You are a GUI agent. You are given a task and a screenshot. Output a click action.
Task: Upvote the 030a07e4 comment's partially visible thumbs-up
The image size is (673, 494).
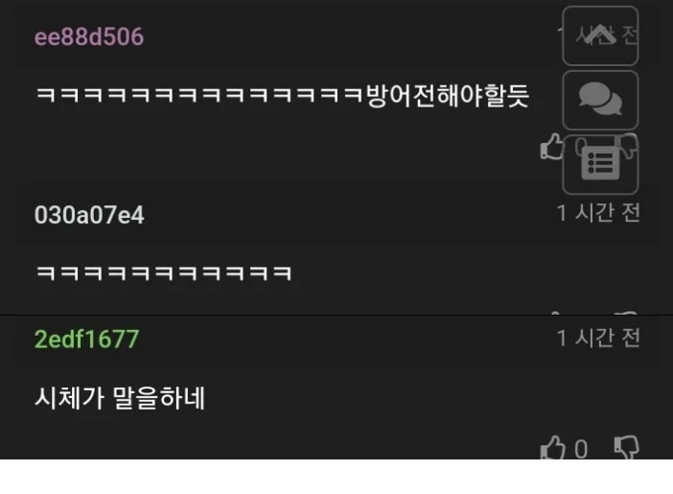(x=554, y=313)
